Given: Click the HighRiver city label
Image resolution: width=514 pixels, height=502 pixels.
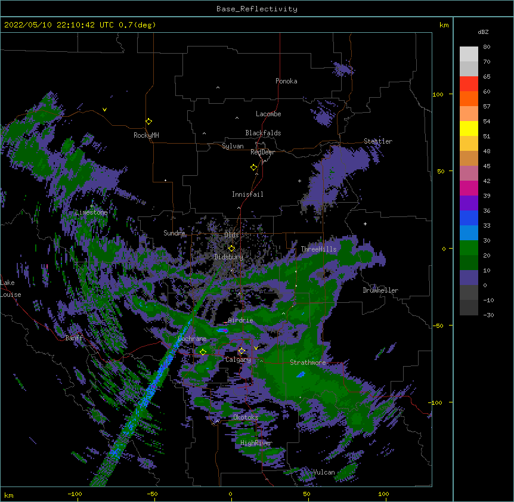Looking at the screenshot, I should click(256, 443).
